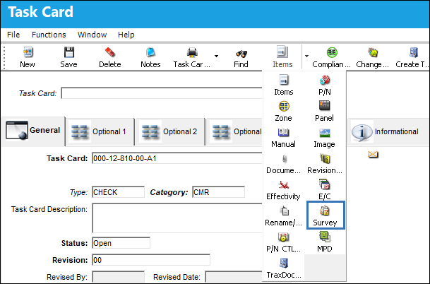The width and height of the screenshot is (430, 284).
Task: Select the Effectivity airplane option
Action: tap(284, 190)
